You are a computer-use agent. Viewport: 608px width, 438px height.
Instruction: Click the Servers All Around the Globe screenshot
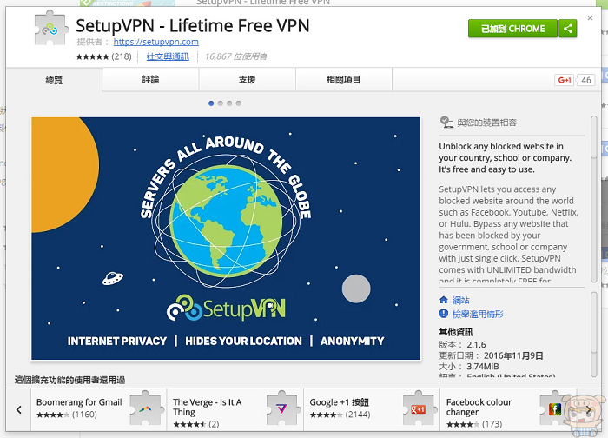click(x=226, y=238)
